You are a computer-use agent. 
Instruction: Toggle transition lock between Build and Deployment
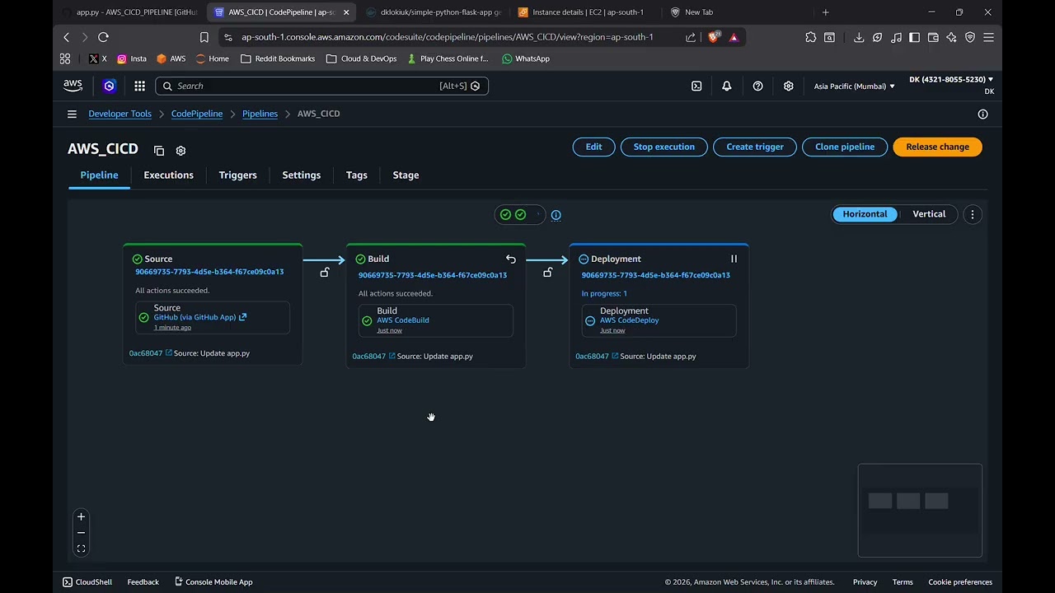(x=547, y=272)
